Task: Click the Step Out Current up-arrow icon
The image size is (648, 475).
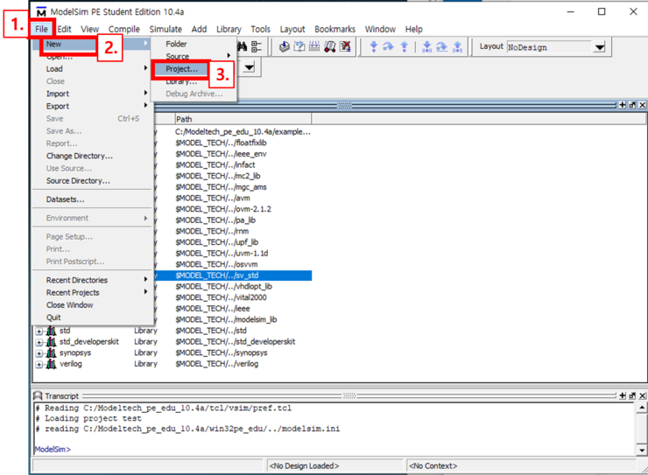Action: (457, 46)
